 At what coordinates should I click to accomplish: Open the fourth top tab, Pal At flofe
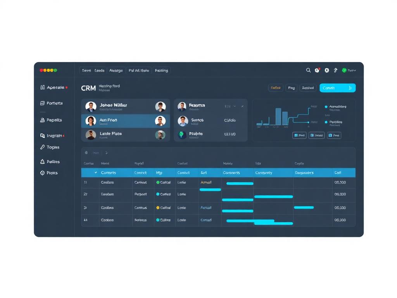(x=139, y=71)
